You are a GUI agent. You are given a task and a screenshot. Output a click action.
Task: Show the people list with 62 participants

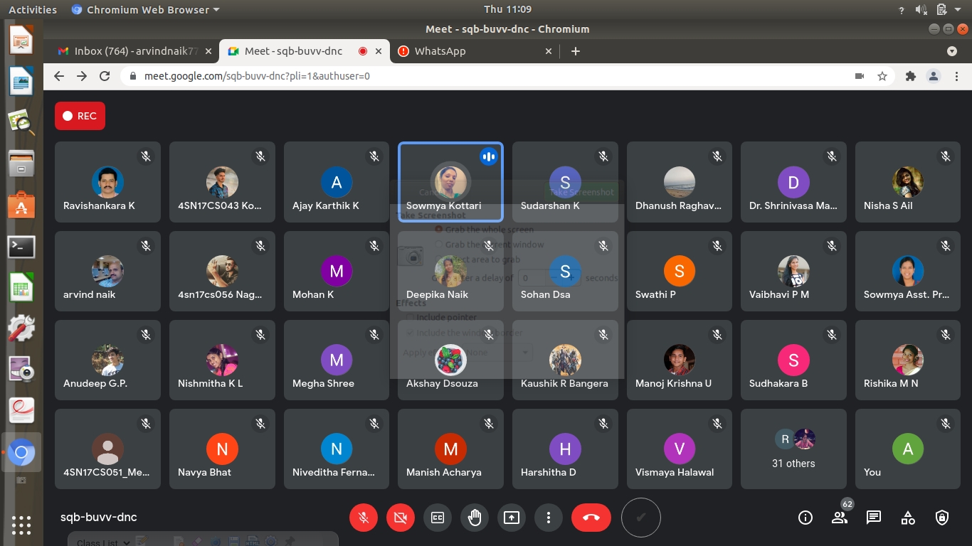tap(840, 518)
